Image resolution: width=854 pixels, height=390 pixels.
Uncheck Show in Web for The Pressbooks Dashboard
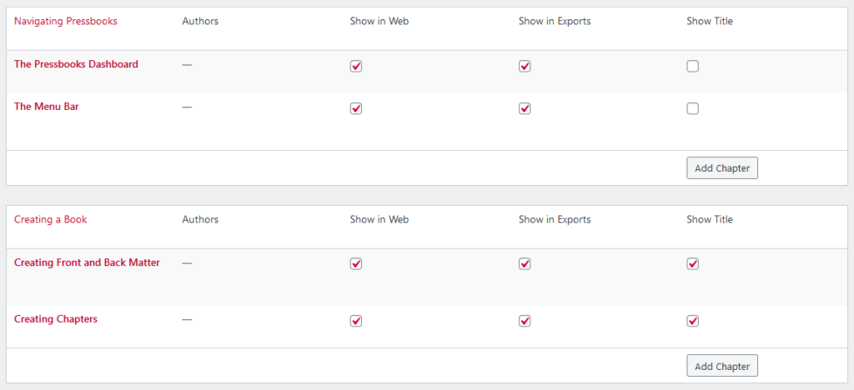(356, 67)
